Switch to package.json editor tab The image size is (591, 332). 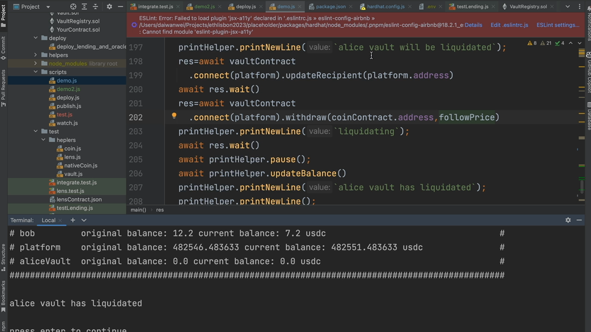(x=331, y=6)
